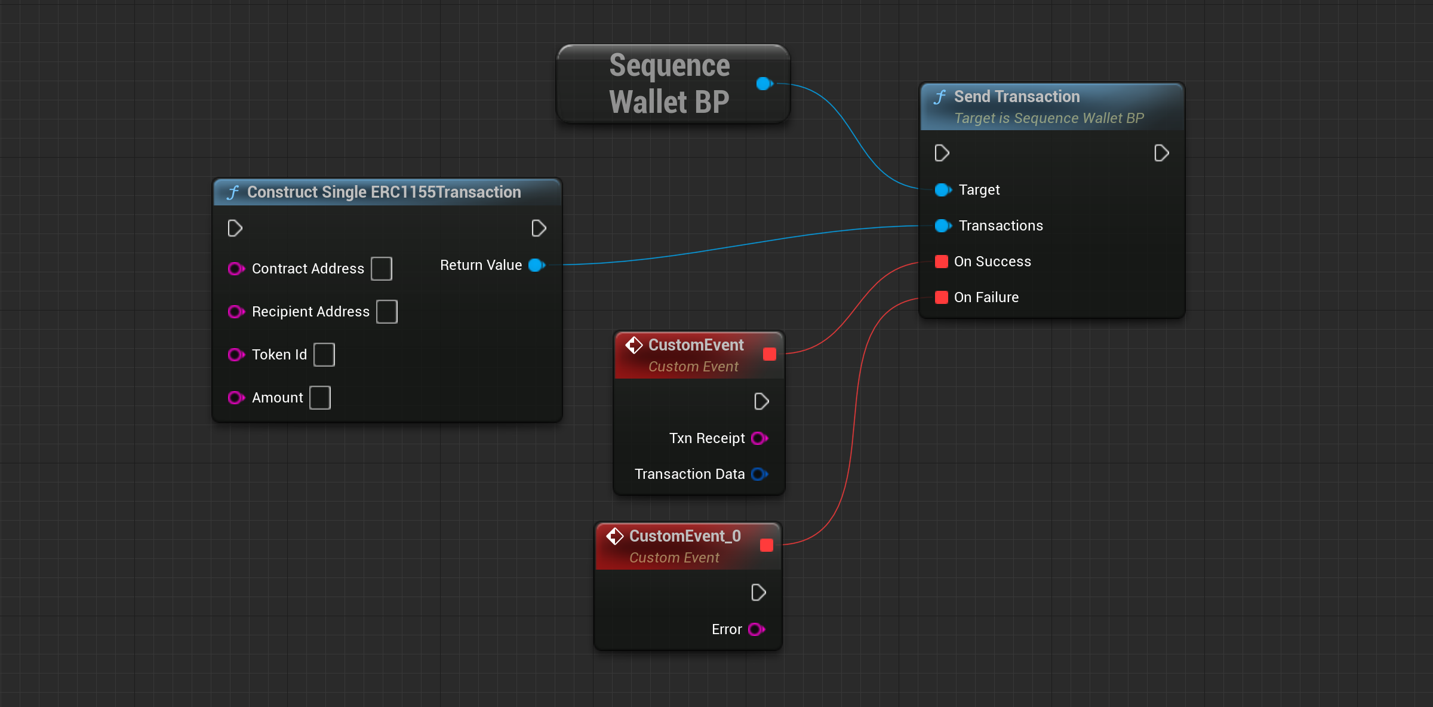Select the CustomEvent node title

(x=696, y=345)
